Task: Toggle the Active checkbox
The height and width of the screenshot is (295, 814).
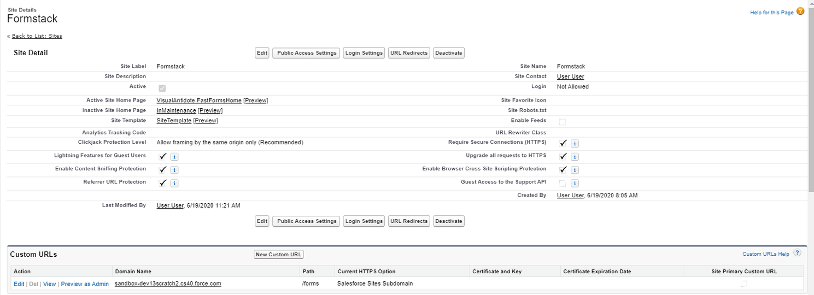Action: pyautogui.click(x=162, y=88)
